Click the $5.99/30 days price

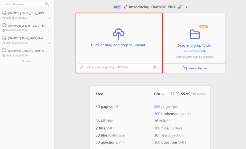tap(193, 94)
